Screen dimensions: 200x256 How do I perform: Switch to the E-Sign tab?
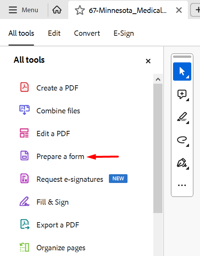[124, 33]
